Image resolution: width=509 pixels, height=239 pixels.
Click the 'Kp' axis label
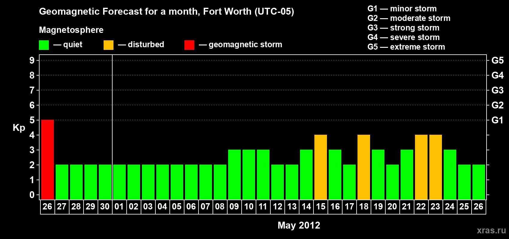pyautogui.click(x=19, y=128)
